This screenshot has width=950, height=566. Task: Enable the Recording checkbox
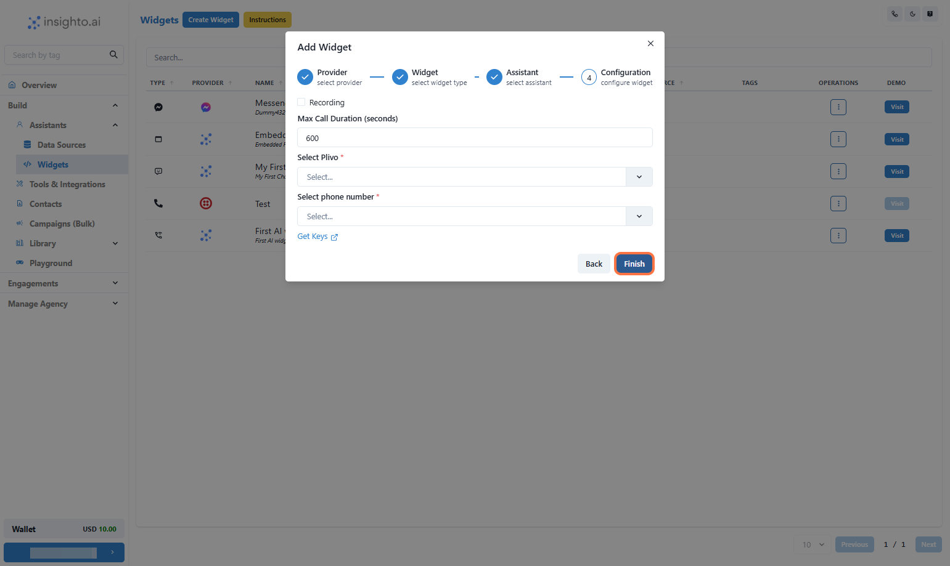tap(301, 102)
